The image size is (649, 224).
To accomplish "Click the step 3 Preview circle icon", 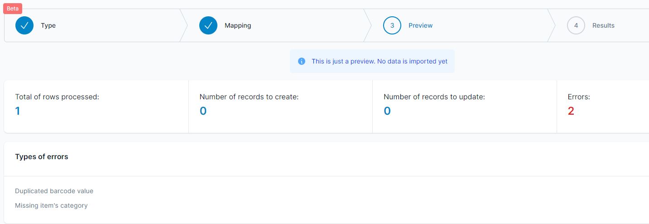I will pos(392,25).
